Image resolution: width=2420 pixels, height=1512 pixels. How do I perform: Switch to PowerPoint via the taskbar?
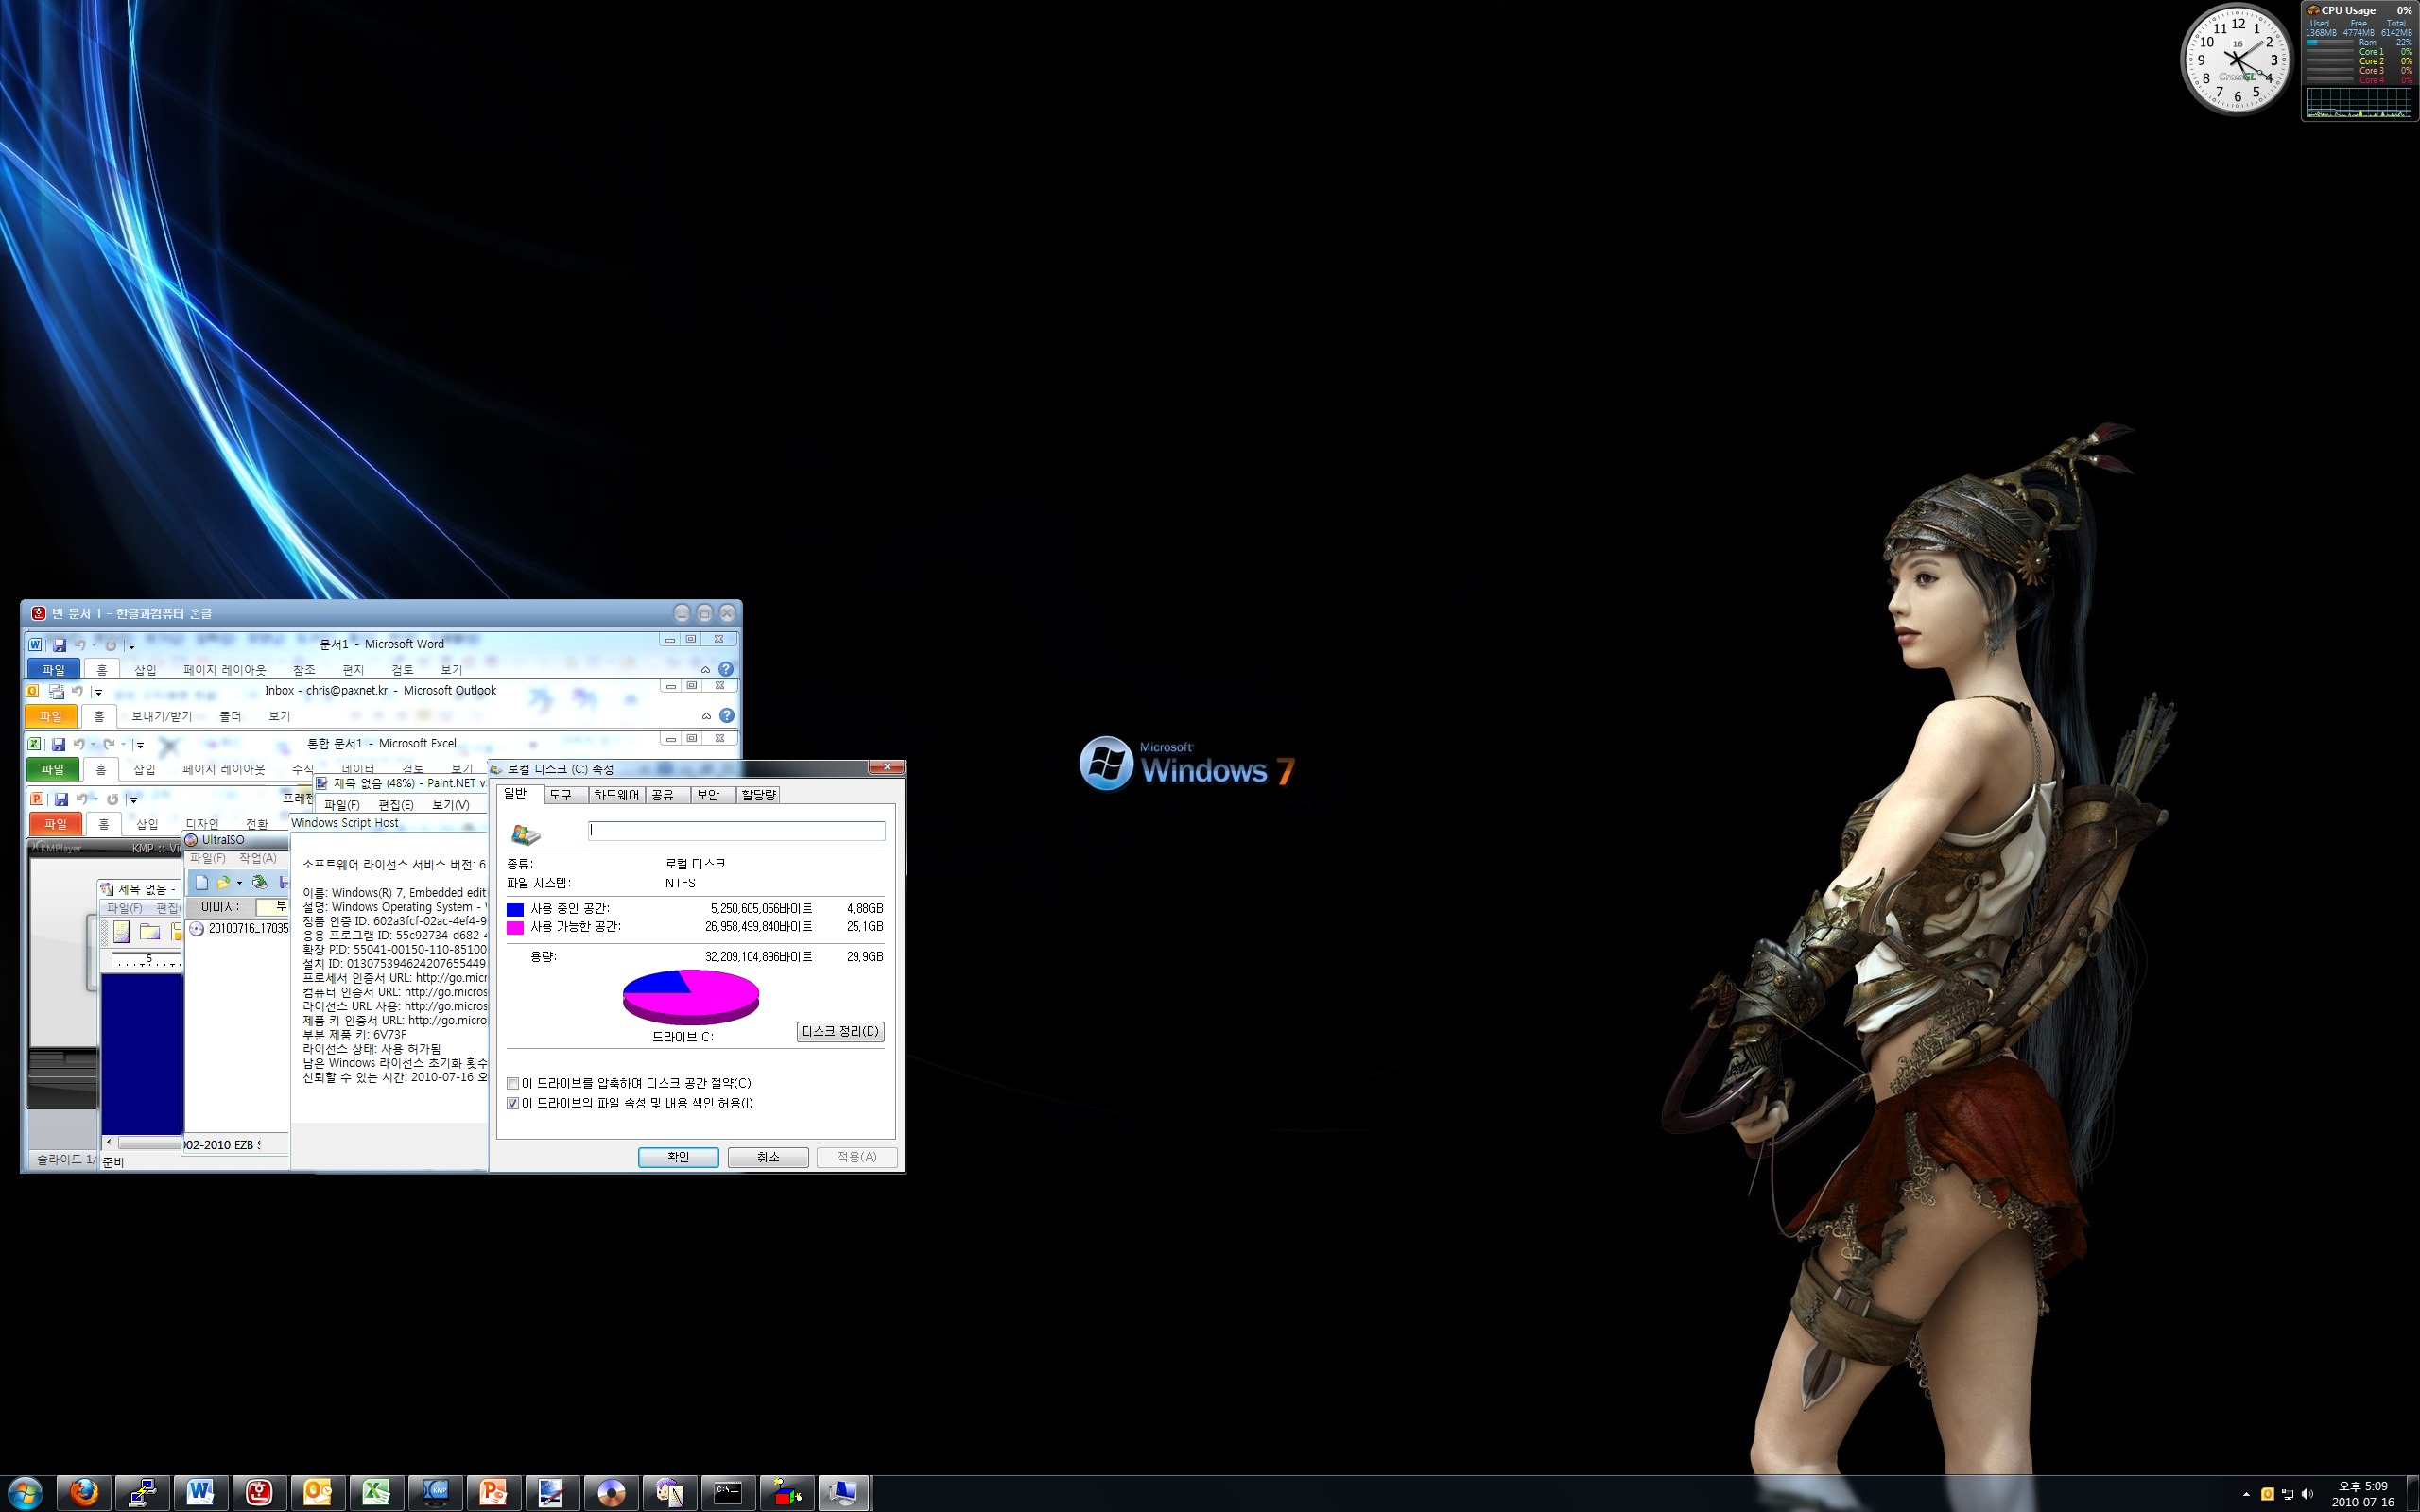pyautogui.click(x=493, y=1493)
